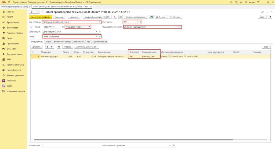Viewport: 275px width, 149px height.
Task: Click the Подбор button
Action: pyautogui.click(x=67, y=47)
